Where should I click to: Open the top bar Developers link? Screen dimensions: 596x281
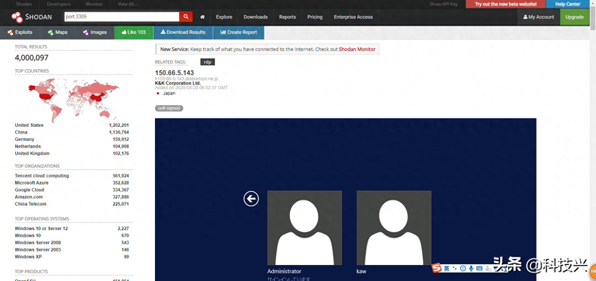(x=58, y=4)
